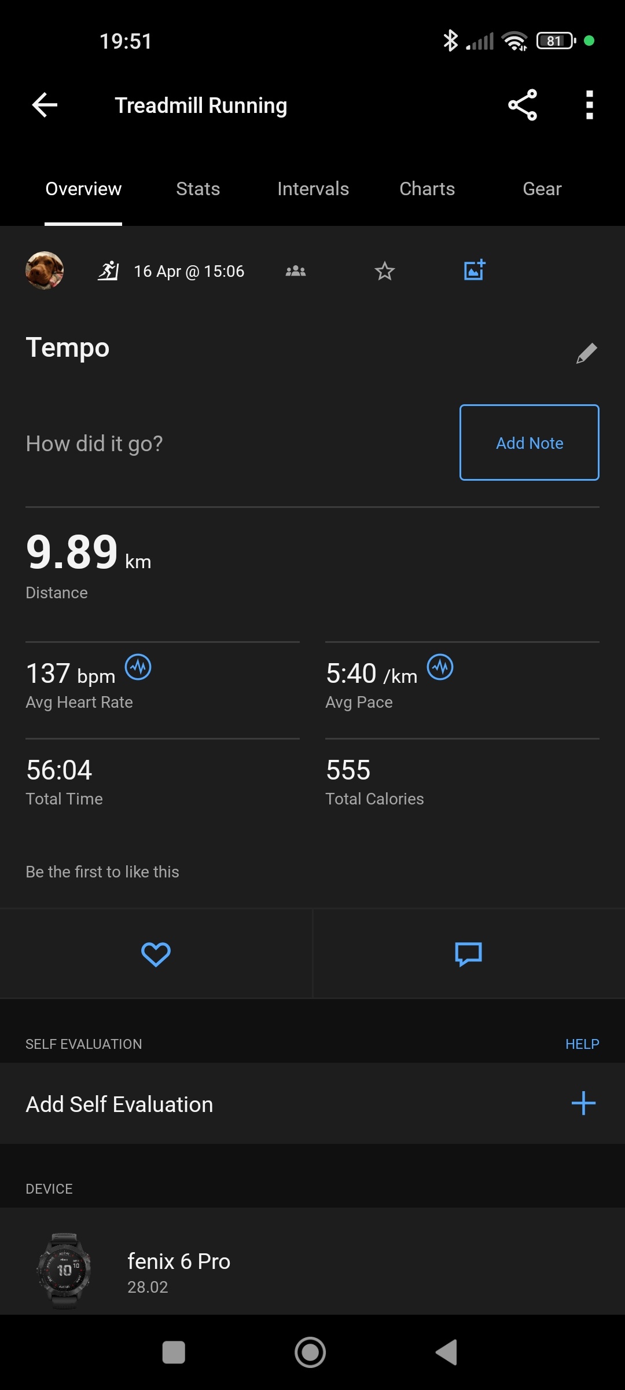This screenshot has height=1390, width=625.
Task: Edit the Tempo activity name
Action: pos(586,353)
